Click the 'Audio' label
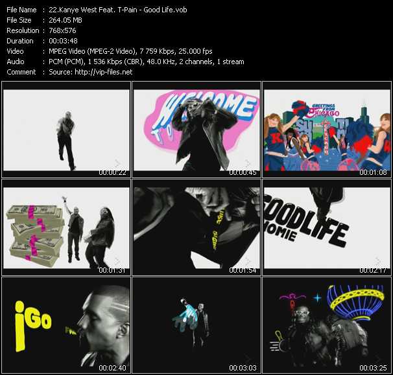The height and width of the screenshot is (375, 393). tap(16, 62)
